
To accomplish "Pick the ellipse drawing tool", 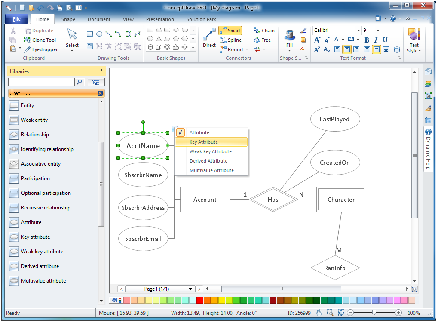I will (x=99, y=34).
